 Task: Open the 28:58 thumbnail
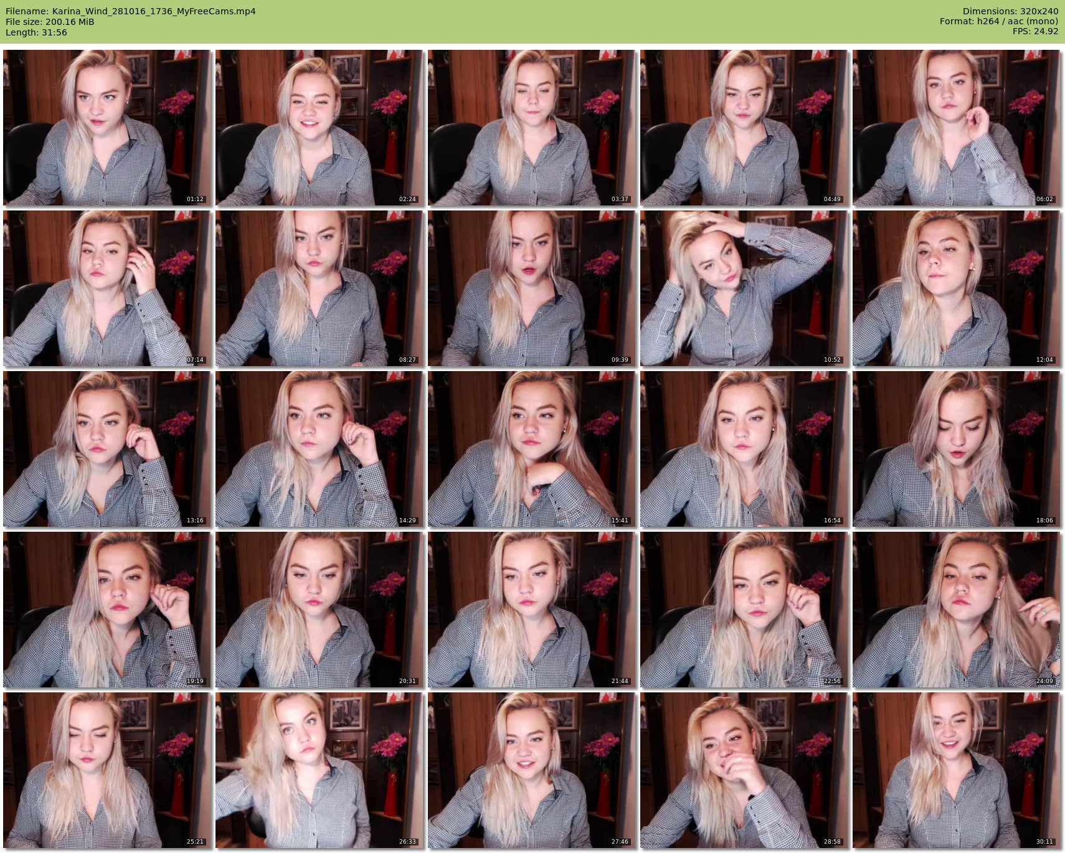coord(744,770)
